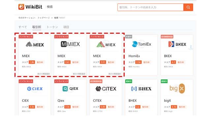Click the 取引所 tag on the HomiEx card
211x119 pixels.
point(146,62)
